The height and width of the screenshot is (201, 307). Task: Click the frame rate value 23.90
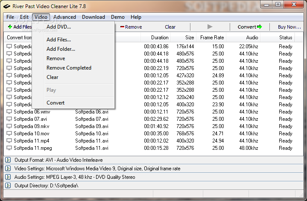click(218, 104)
